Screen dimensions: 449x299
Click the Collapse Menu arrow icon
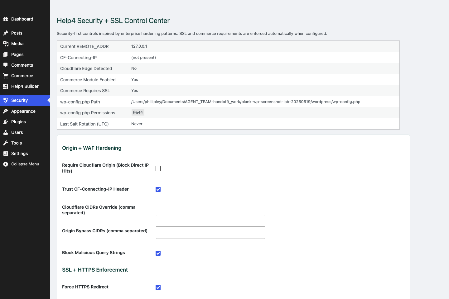pos(6,164)
